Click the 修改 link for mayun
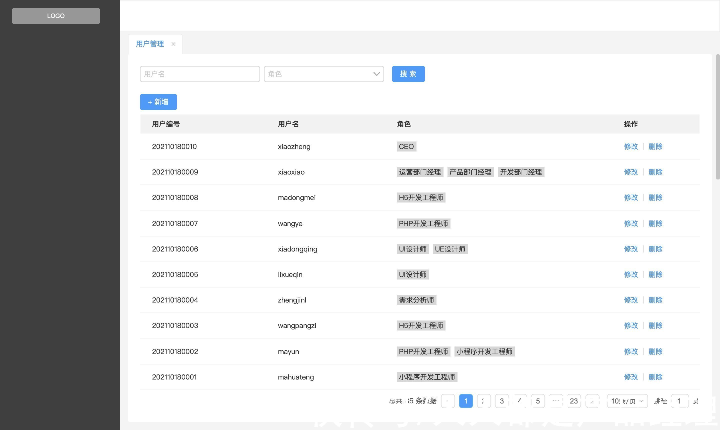The height and width of the screenshot is (430, 720). (630, 351)
